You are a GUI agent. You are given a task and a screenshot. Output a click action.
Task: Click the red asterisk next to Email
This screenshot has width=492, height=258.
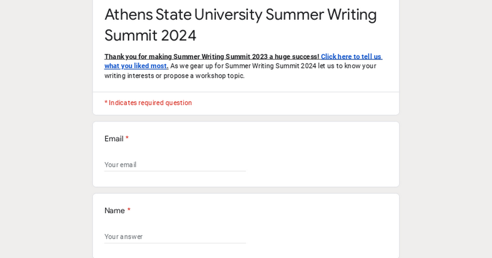(x=127, y=139)
